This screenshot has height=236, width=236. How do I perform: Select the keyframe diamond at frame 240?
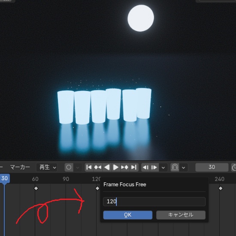[x=221, y=188]
